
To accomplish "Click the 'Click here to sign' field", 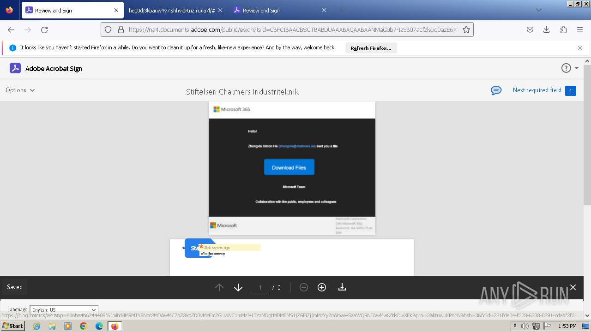I will (229, 248).
